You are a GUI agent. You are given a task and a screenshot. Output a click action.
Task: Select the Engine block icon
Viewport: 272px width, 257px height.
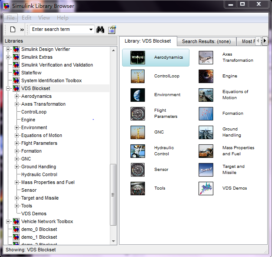(x=206, y=77)
